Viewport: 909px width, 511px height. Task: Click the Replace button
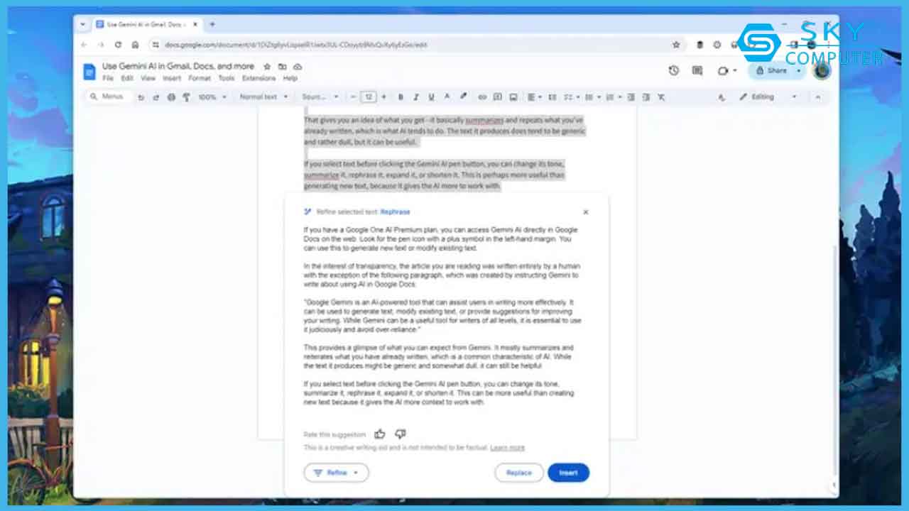pos(518,473)
